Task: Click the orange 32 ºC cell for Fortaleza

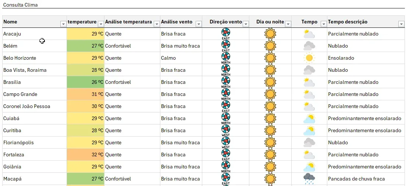Action: [85, 155]
